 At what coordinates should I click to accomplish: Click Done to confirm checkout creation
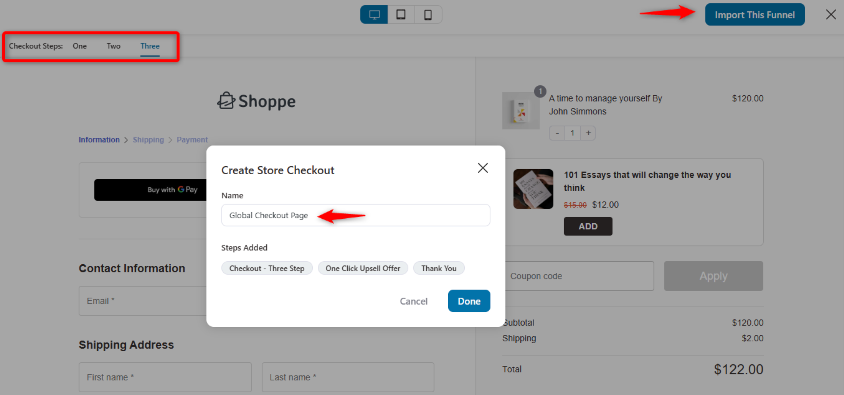[x=469, y=301]
